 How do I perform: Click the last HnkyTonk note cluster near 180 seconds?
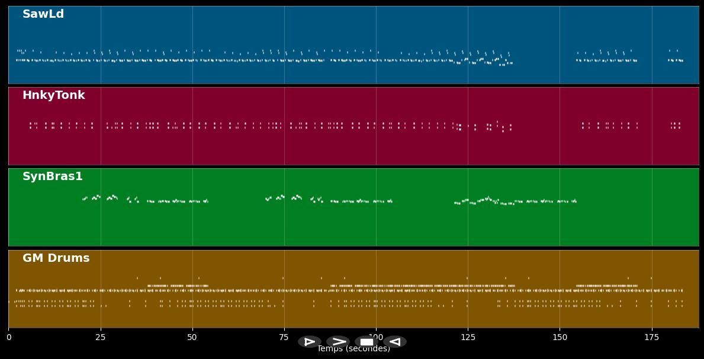675,125
